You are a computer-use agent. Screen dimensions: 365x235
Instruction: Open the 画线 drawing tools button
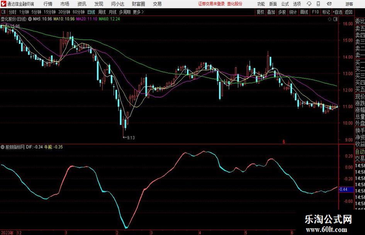(x=304, y=12)
